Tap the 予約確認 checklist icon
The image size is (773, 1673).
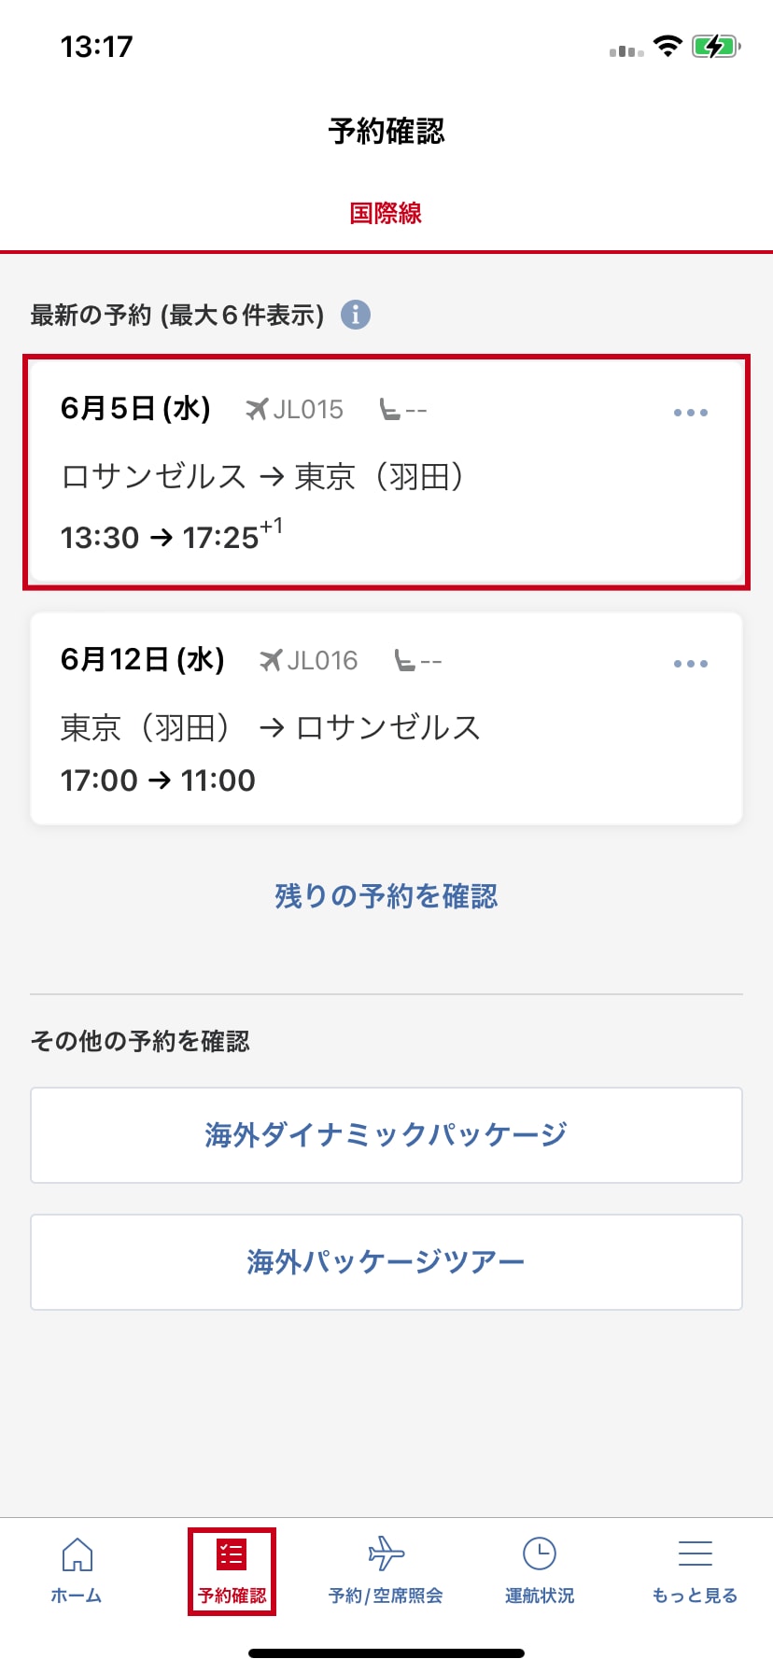231,1554
